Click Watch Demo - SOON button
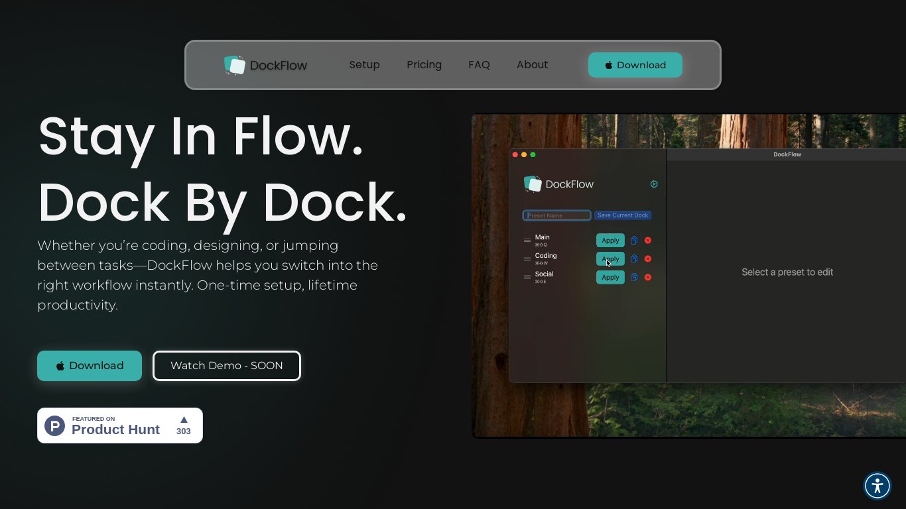The width and height of the screenshot is (906, 509). (227, 366)
